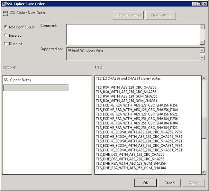Image resolution: width=209 pixels, height=191 pixels.
Task: Click the Next Setting button
Action: tap(160, 15)
